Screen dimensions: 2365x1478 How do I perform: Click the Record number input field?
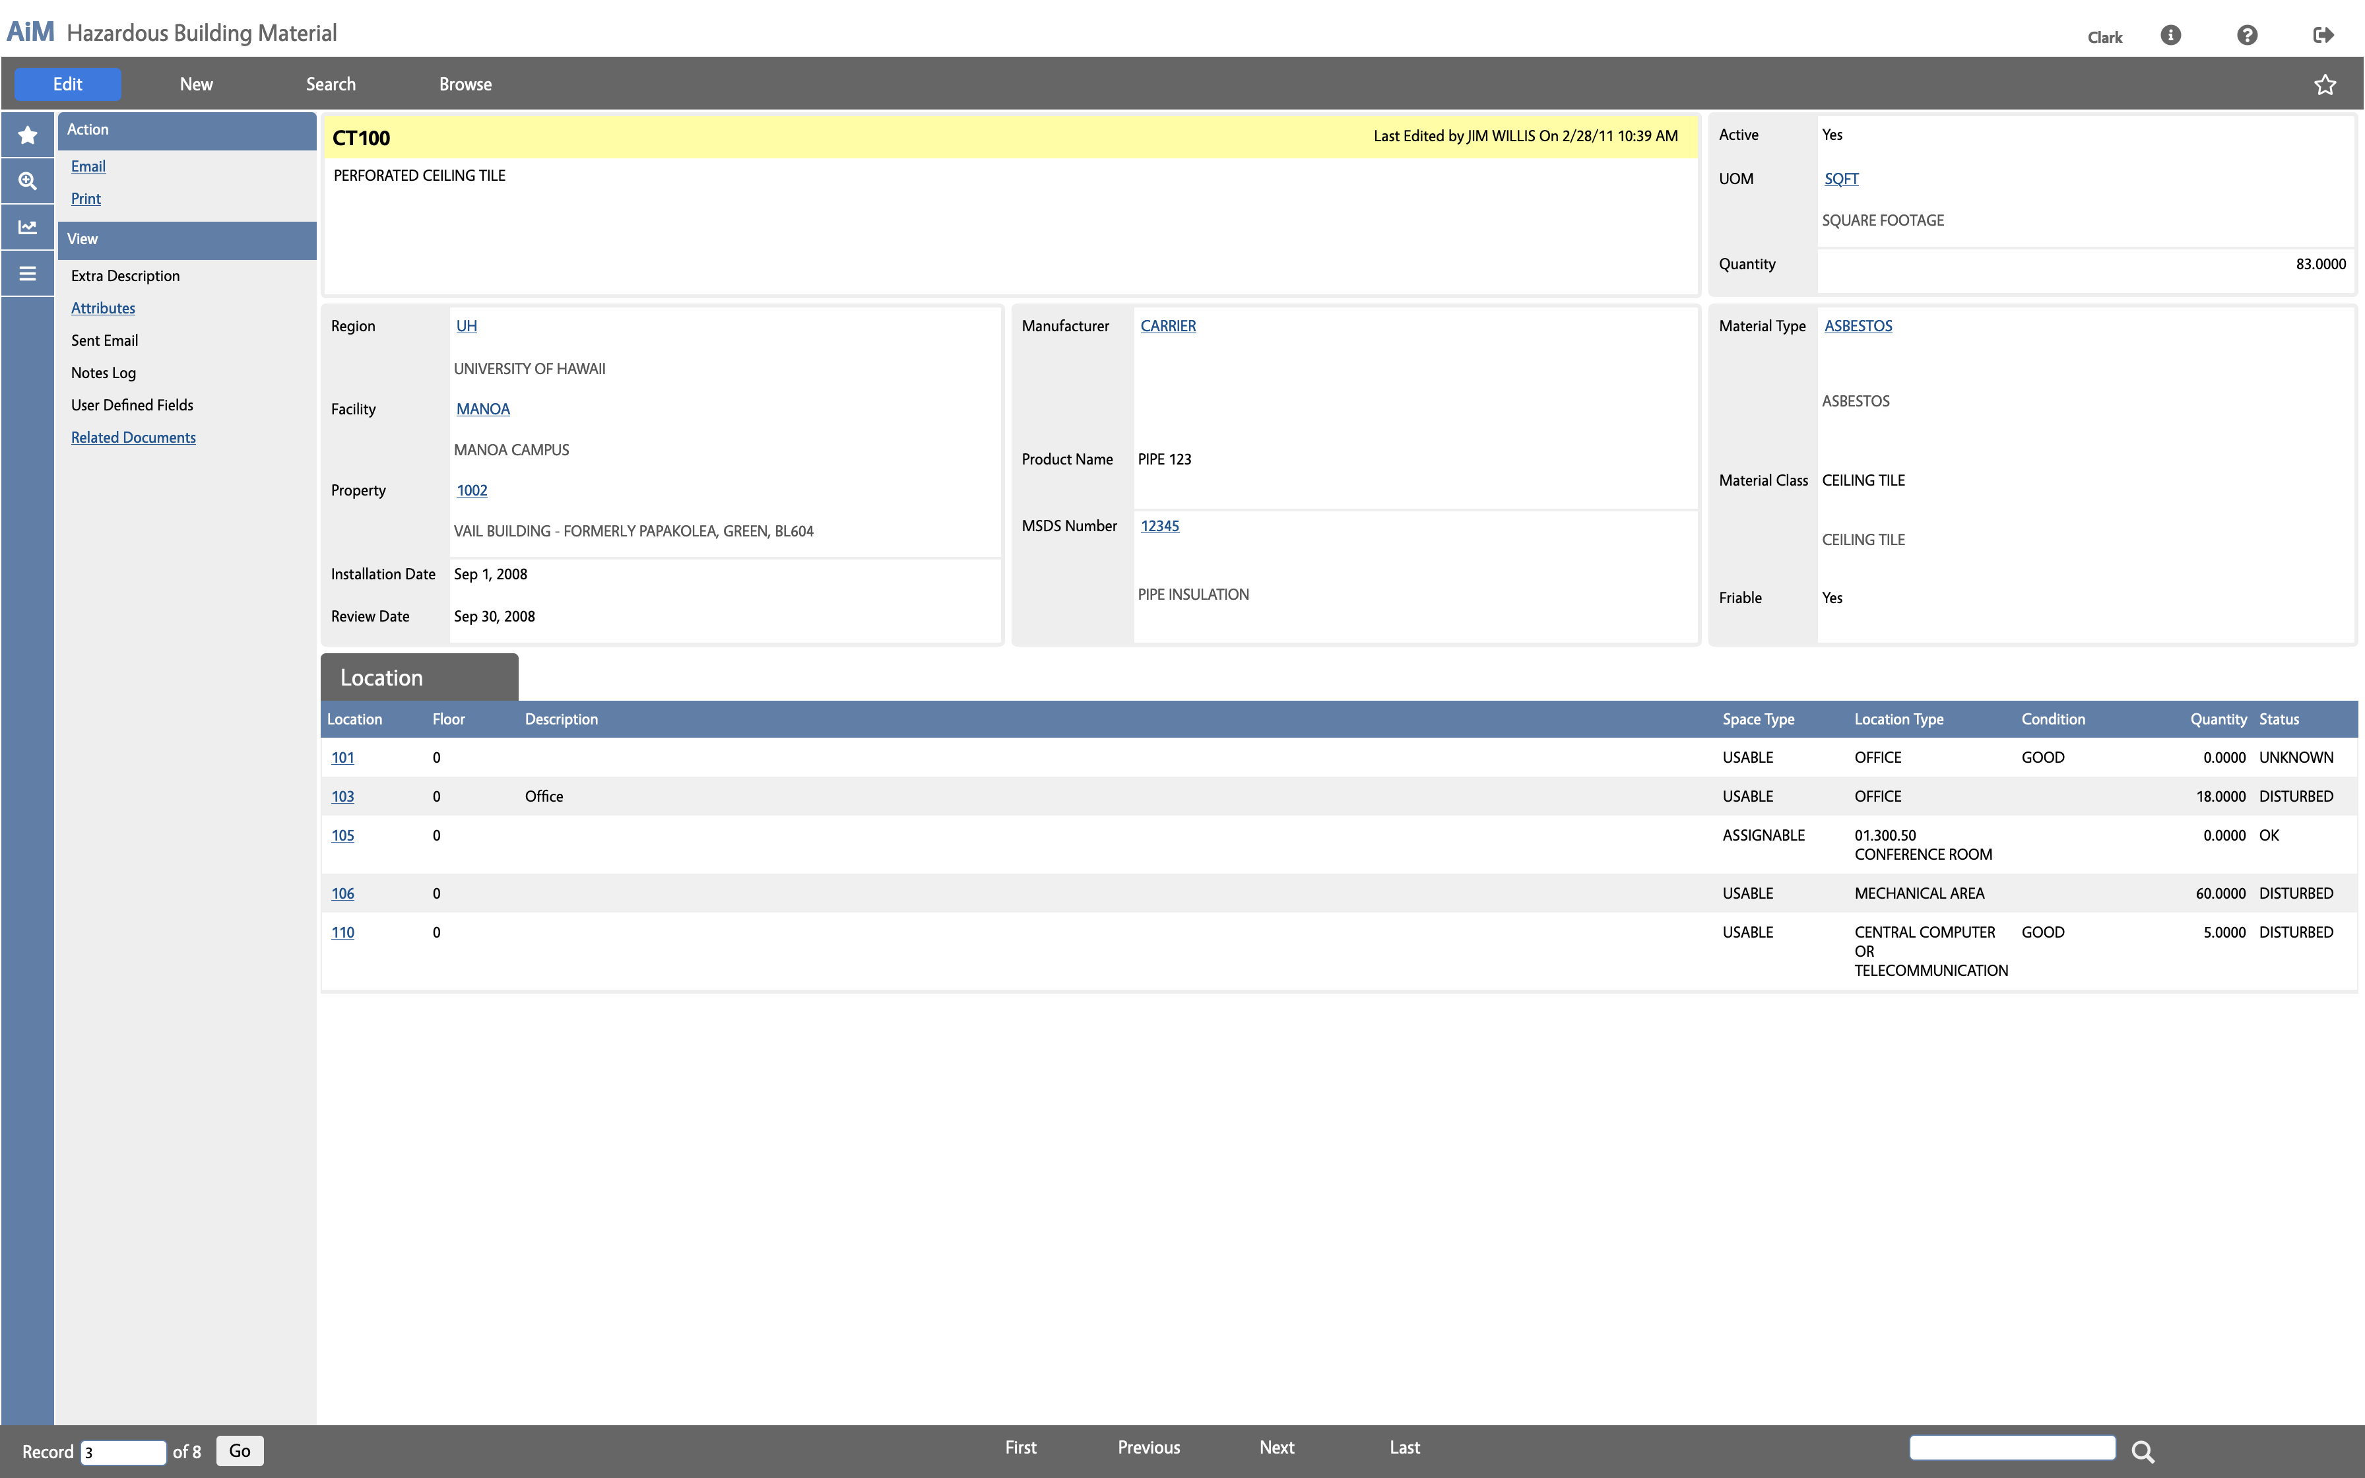(123, 1452)
